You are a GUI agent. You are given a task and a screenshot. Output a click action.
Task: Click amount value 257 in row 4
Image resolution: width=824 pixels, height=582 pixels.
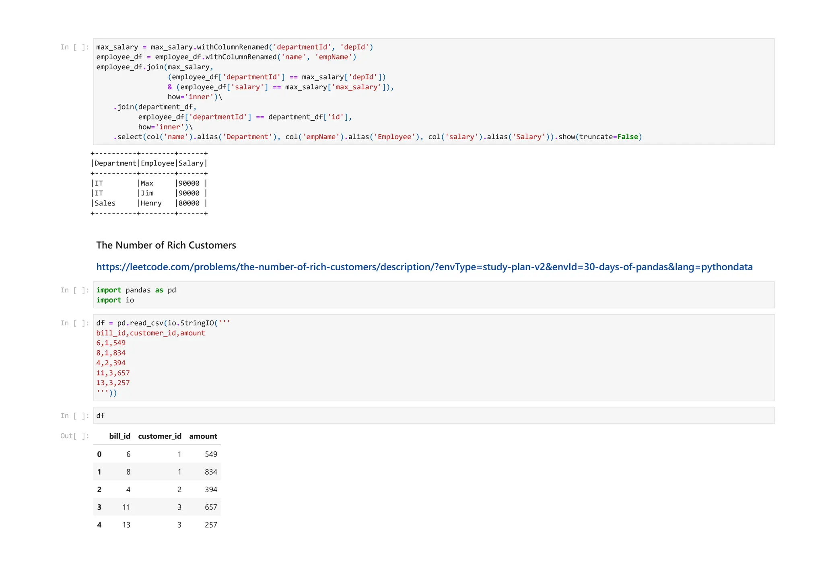tap(211, 525)
